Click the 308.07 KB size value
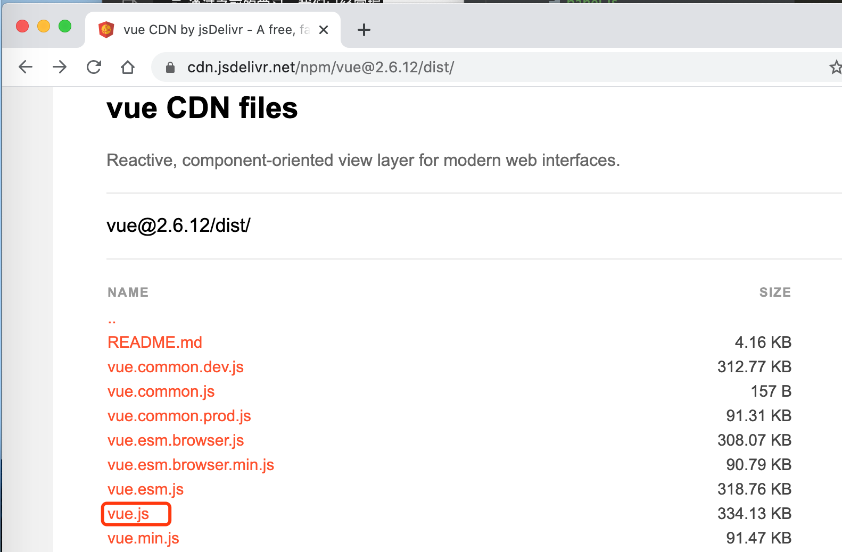 click(x=755, y=440)
